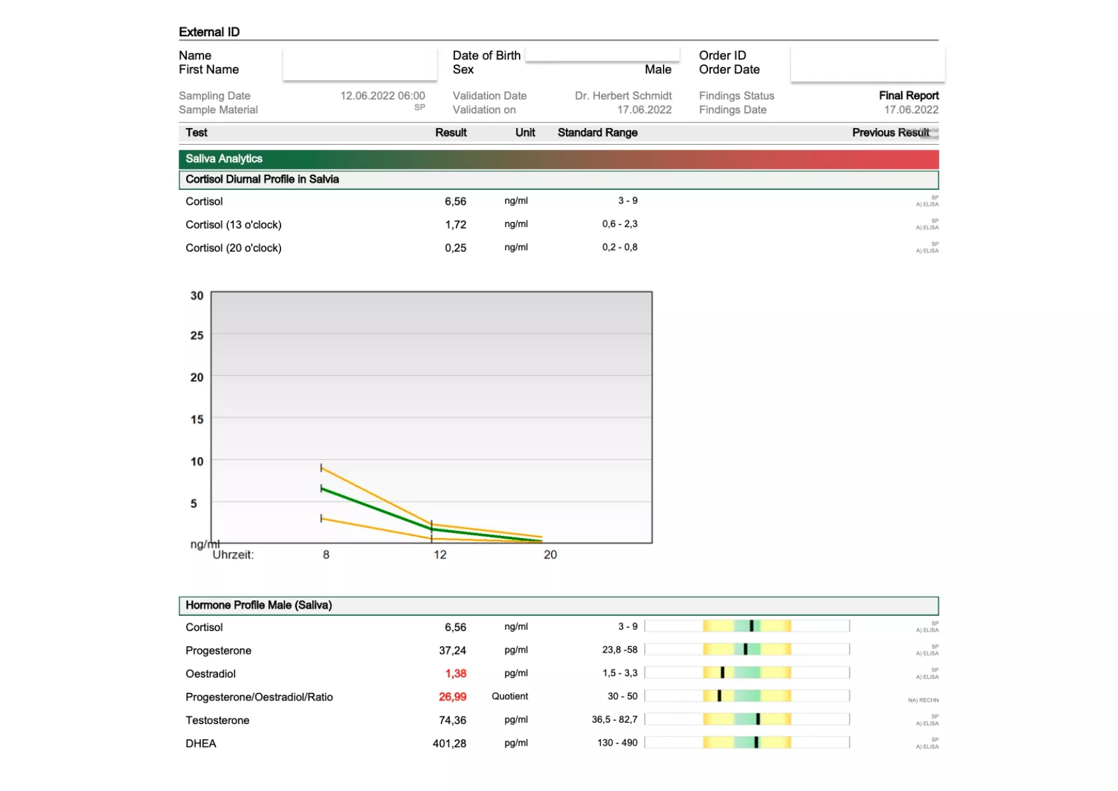1118x791 pixels.
Task: Click the validation date 17.06.2022
Action: [644, 110]
